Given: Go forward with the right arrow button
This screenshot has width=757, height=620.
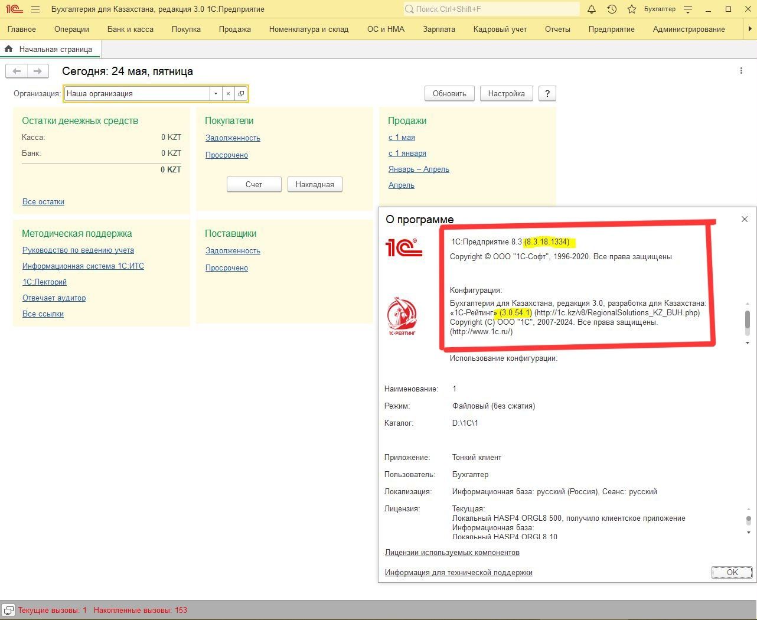Looking at the screenshot, I should [x=37, y=71].
